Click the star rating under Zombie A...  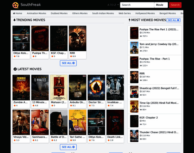point(16,106)
